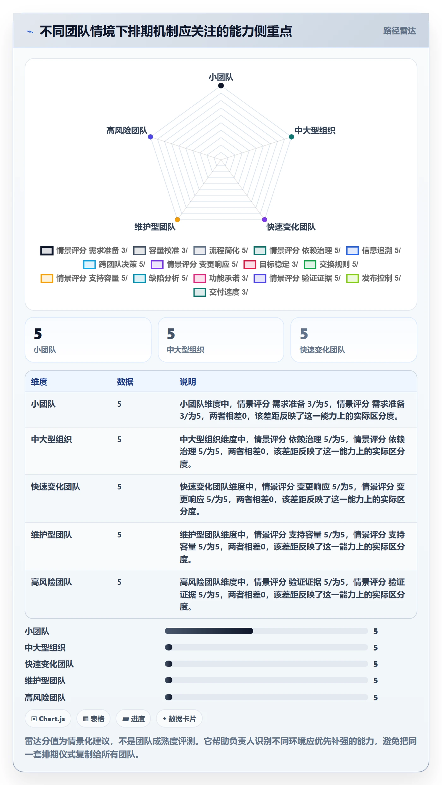The image size is (442, 785).
Task: Click the 小团队 progress bar
Action: (266, 631)
